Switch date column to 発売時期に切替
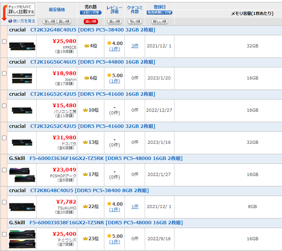 point(159,13)
